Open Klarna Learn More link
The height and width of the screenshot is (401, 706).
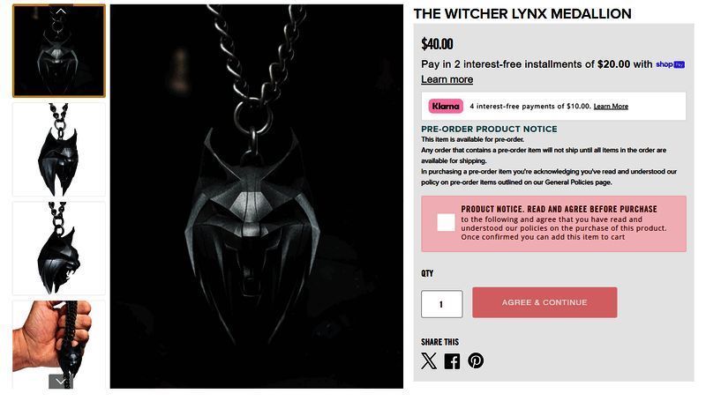click(x=611, y=106)
